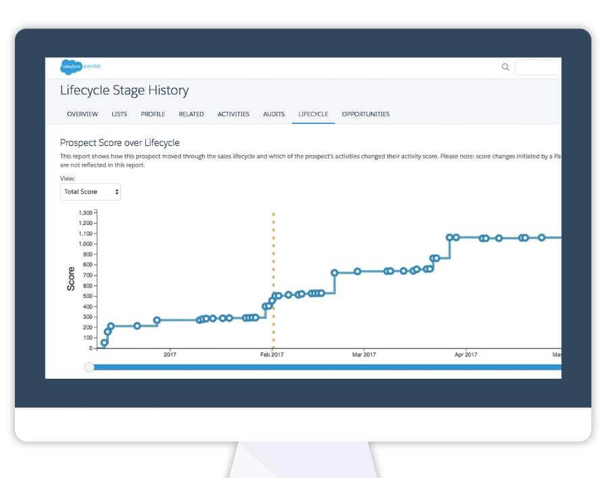Expand the Total Score view dropdown
The image size is (613, 478).
91,192
